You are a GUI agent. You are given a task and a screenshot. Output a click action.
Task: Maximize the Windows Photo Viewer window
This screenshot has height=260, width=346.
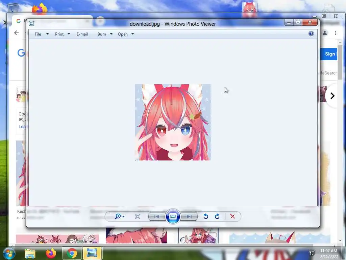pyautogui.click(x=298, y=23)
